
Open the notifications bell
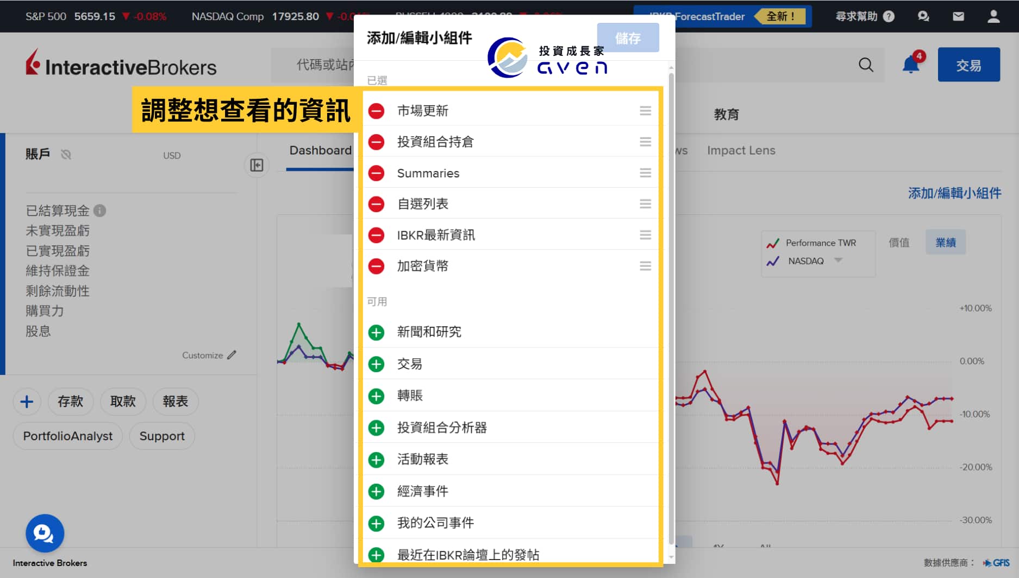click(911, 65)
